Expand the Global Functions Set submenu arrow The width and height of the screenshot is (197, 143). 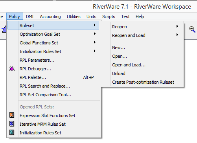tap(95, 42)
